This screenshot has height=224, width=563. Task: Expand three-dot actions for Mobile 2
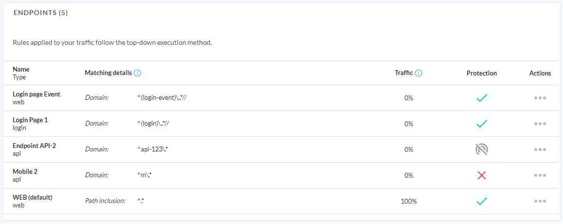click(x=540, y=175)
